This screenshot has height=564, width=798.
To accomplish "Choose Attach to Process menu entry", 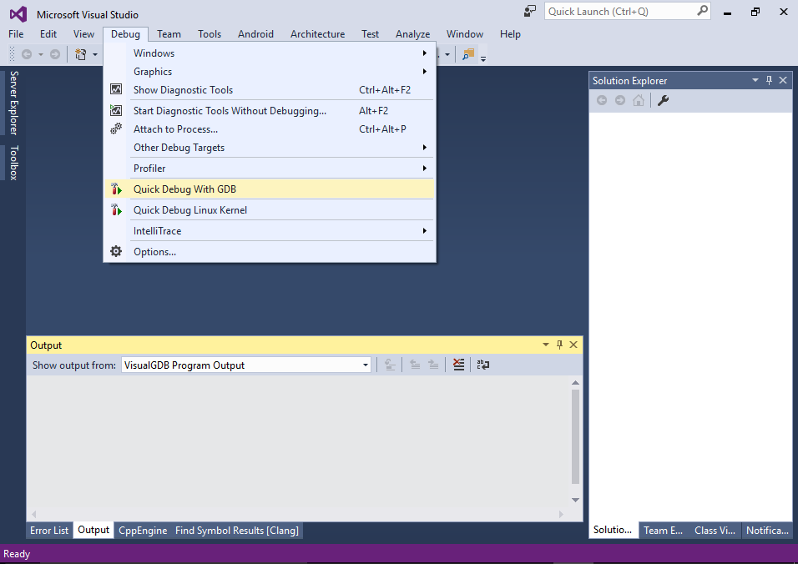I will pyautogui.click(x=270, y=129).
